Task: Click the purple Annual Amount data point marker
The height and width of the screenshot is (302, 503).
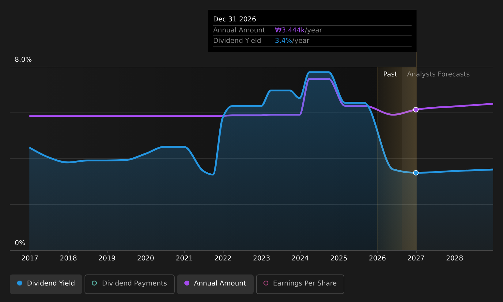Action: pos(416,110)
